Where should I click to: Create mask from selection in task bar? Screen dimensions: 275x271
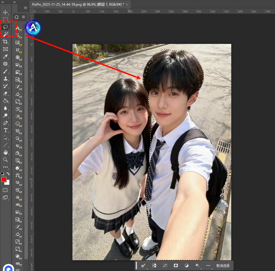click(176, 266)
